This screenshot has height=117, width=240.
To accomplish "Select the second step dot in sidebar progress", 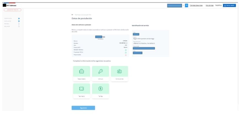I will 19,21.
